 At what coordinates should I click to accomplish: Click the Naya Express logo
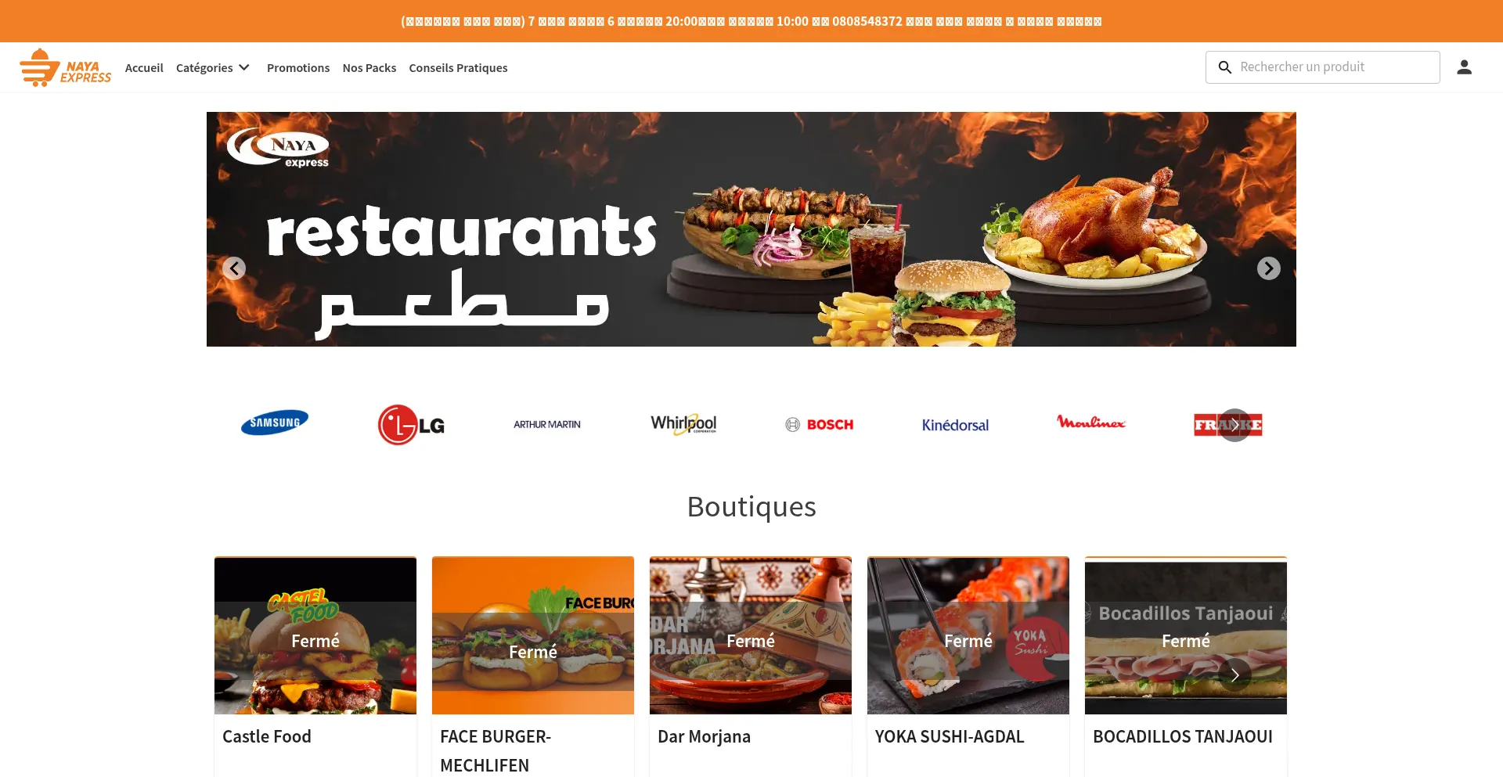coord(66,67)
